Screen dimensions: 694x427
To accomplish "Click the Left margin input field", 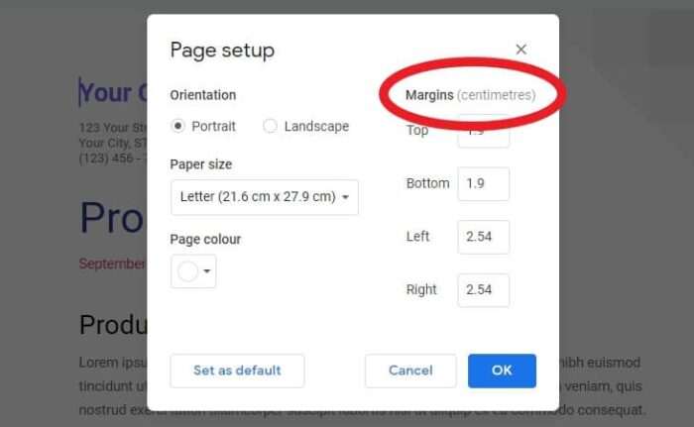I will point(484,237).
